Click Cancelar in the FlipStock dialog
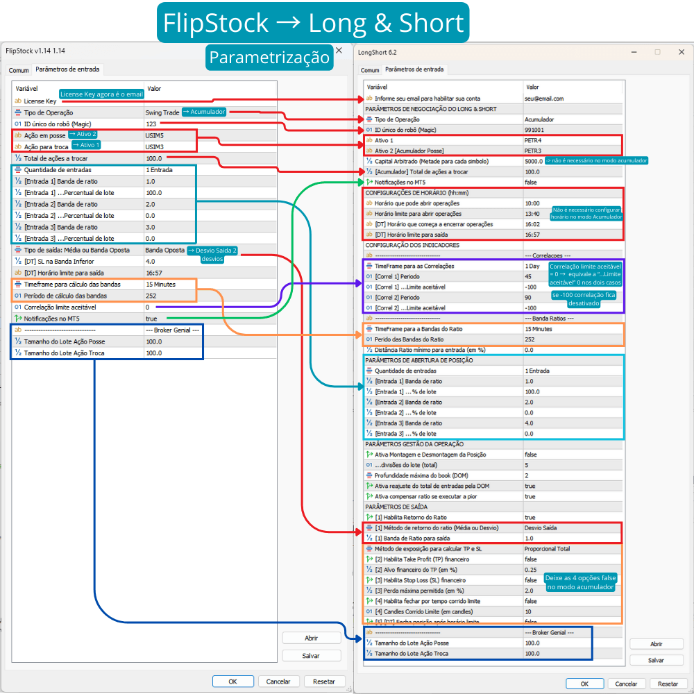The height and width of the screenshot is (694, 694). (x=278, y=682)
